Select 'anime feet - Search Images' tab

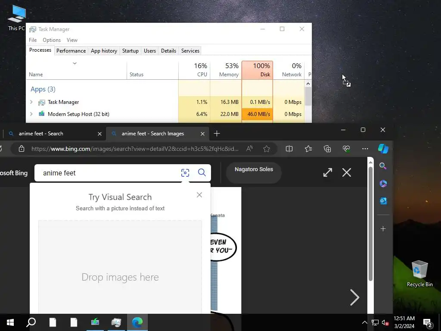coord(158,134)
